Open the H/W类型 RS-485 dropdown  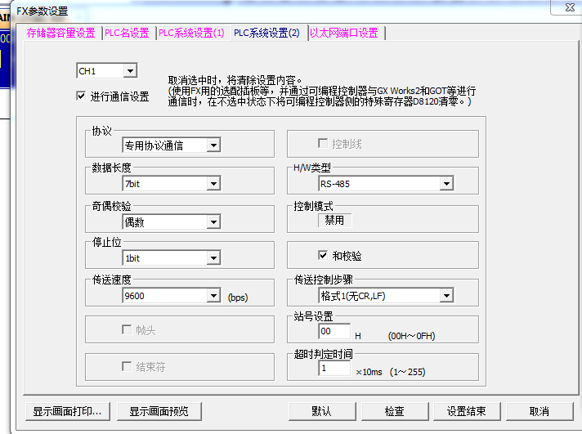445,184
